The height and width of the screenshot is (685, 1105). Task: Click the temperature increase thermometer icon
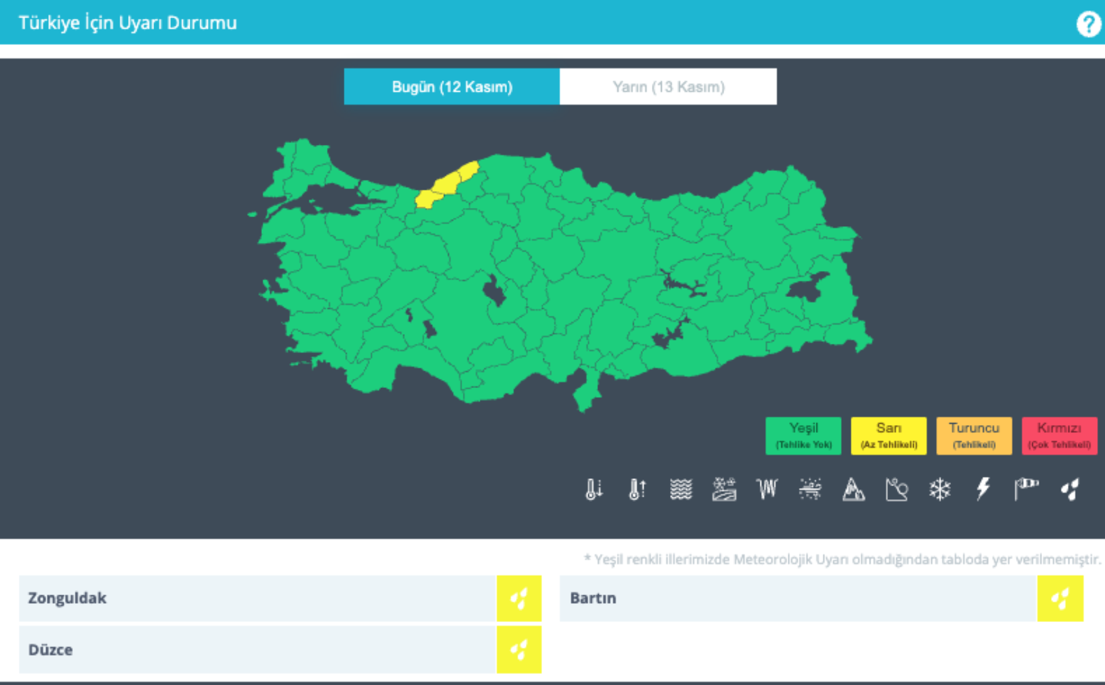(637, 489)
